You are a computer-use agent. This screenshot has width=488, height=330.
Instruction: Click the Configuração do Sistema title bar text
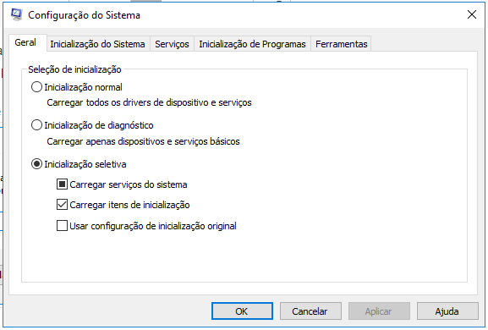pos(84,15)
